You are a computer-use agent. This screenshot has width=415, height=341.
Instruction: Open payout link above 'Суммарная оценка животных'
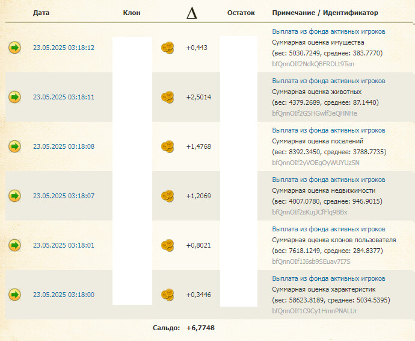coord(328,81)
